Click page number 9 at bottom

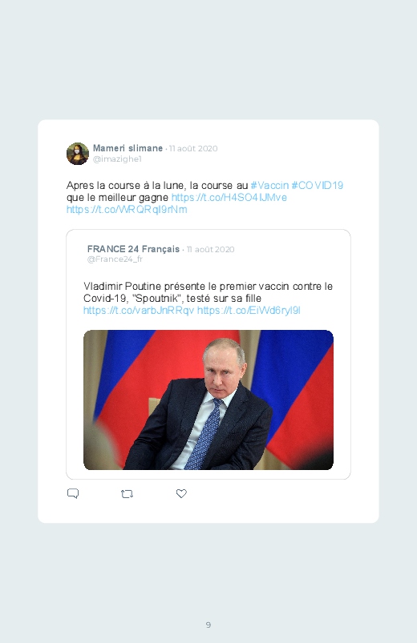[x=208, y=625]
